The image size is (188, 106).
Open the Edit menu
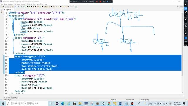click(x=6, y=4)
